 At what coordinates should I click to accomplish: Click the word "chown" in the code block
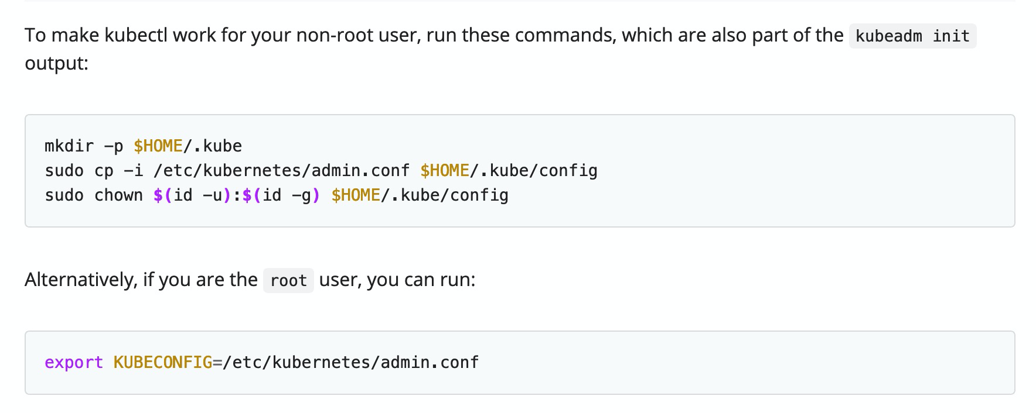(x=118, y=195)
